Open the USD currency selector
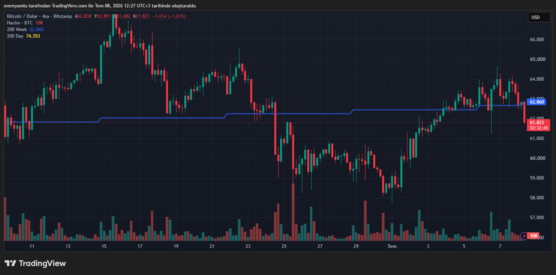 coord(539,17)
